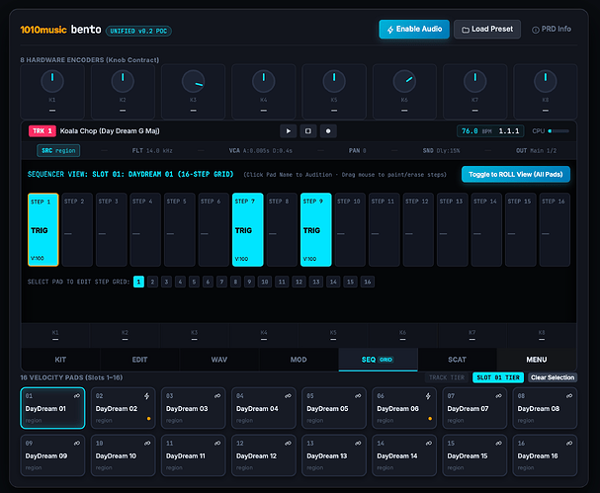Image resolution: width=600 pixels, height=493 pixels.
Task: Click the link icon on DayDream 08 pad
Action: coord(569,396)
